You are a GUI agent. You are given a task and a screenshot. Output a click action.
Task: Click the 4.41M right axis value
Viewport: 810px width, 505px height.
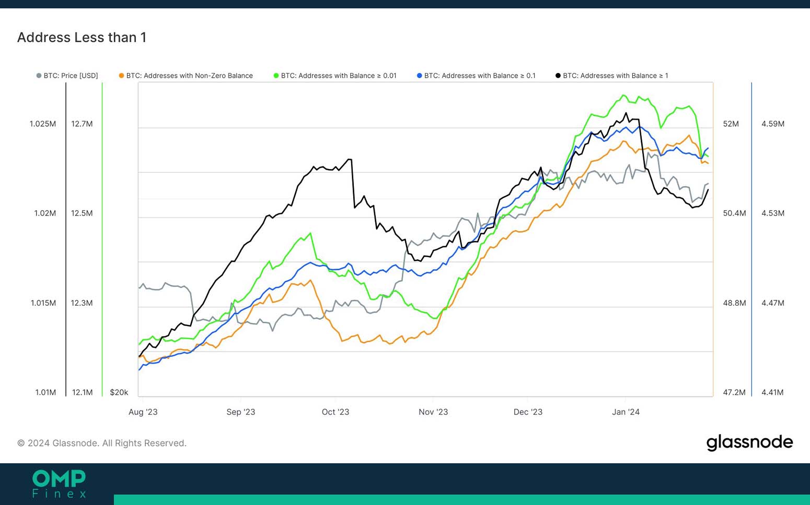point(772,392)
